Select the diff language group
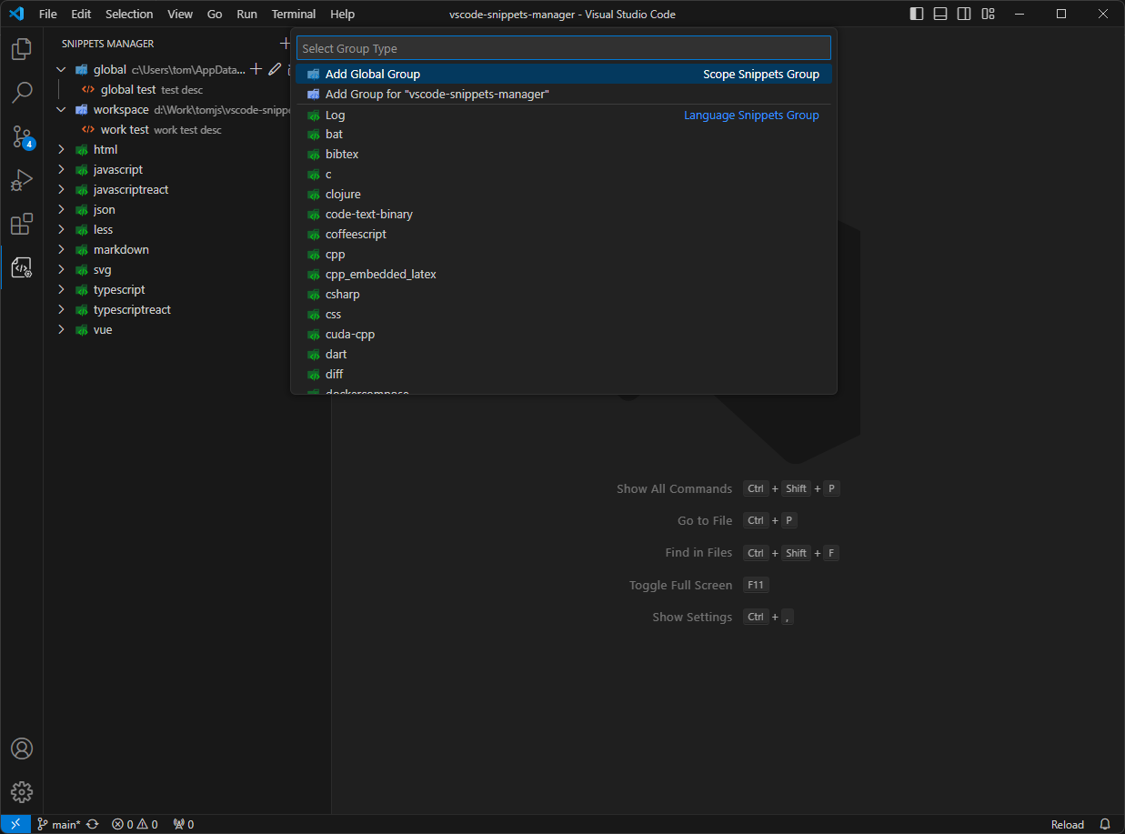This screenshot has width=1125, height=834. point(564,374)
